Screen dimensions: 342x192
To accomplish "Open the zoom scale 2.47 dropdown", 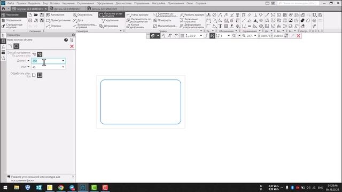I will point(255,36).
